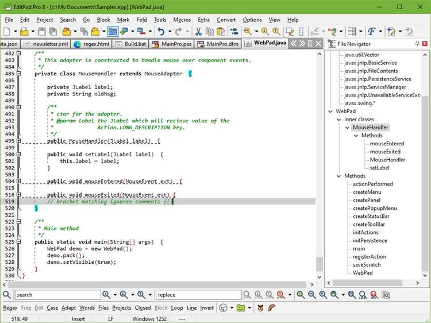Expand folded mouseEntered code at line 504
The image size is (431, 323).
click(x=18, y=181)
